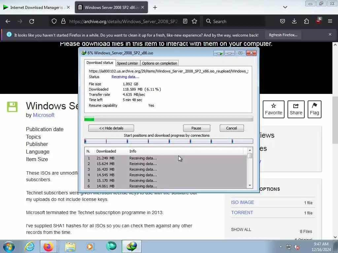This screenshot has height=253, width=338.
Task: Focus the Firefox Search box
Action: [234, 21]
